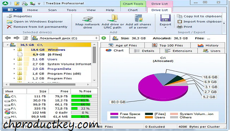Sort drives by Size column
230x131 pixels.
(38, 91)
